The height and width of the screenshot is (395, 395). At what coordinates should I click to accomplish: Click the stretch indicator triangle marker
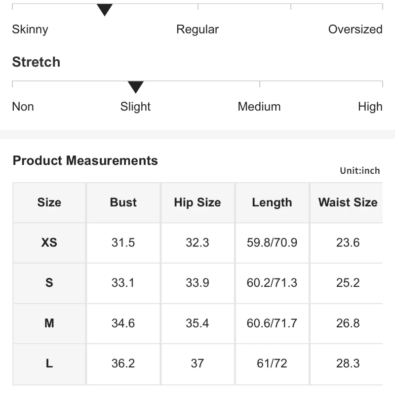coord(135,87)
